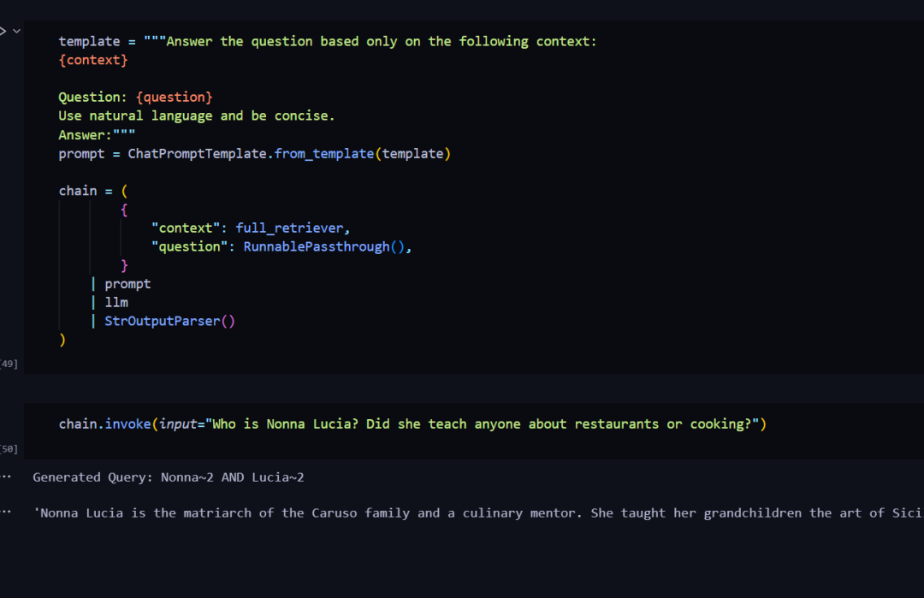Open the run options chevron beside the run button
The height and width of the screenshot is (598, 924).
16,31
